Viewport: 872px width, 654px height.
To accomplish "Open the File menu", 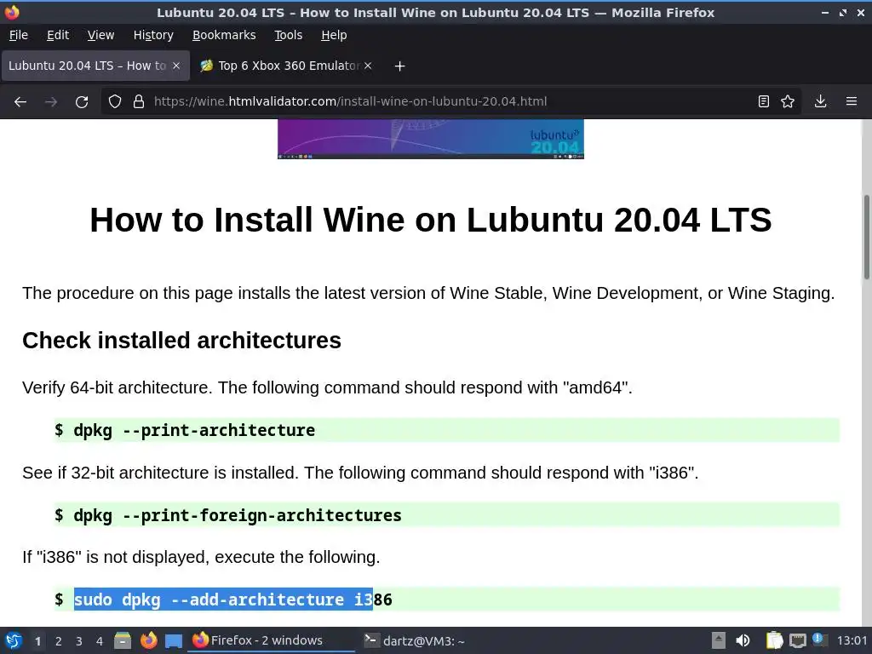I will coord(19,35).
